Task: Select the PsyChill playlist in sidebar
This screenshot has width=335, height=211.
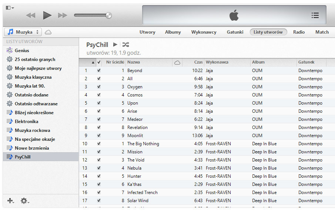Action: 41,157
